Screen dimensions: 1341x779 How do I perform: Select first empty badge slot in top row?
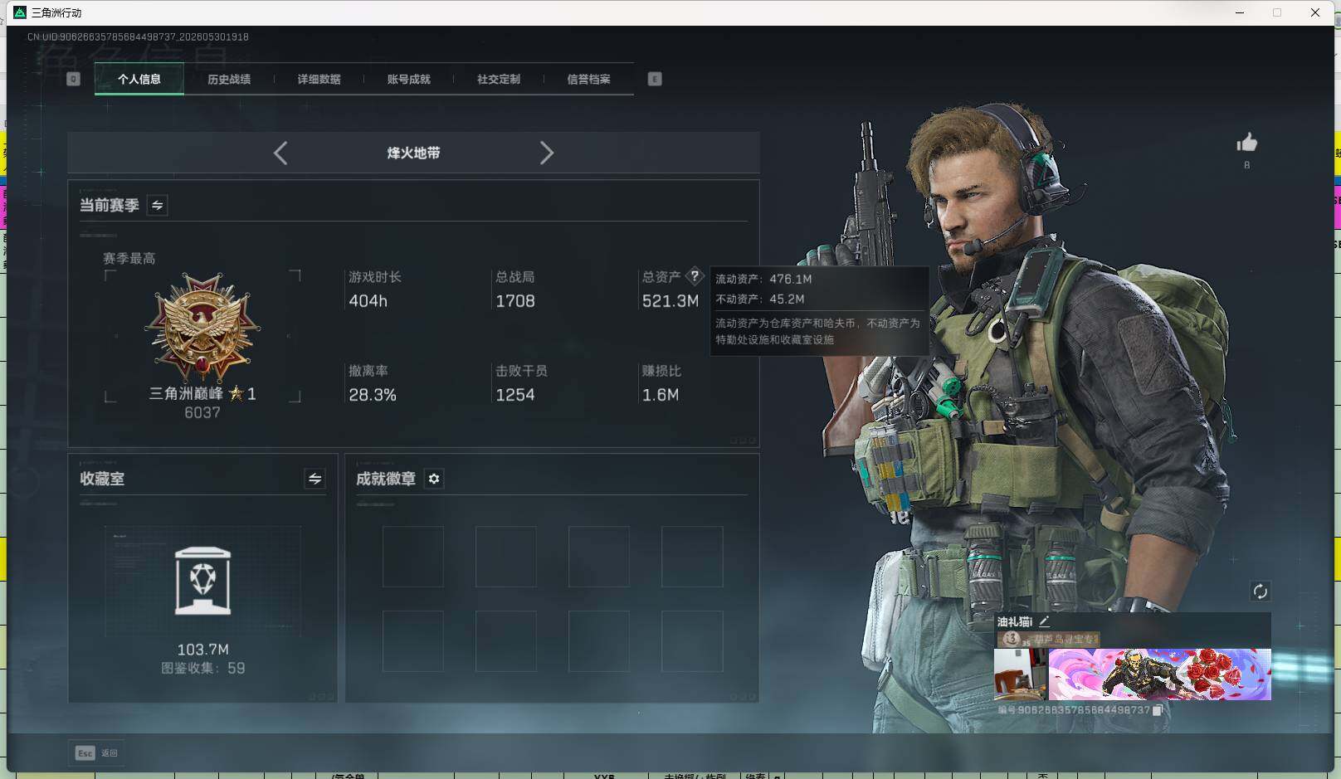click(x=413, y=557)
